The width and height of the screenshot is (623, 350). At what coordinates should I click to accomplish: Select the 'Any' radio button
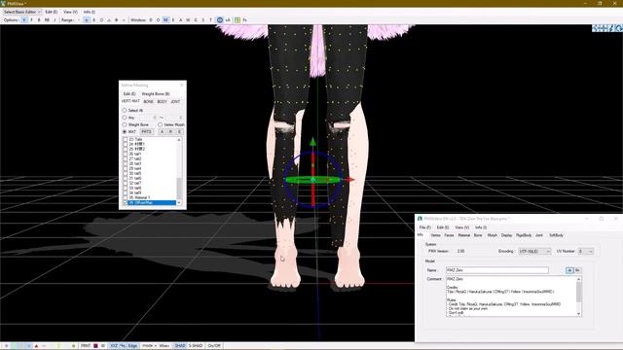[125, 118]
